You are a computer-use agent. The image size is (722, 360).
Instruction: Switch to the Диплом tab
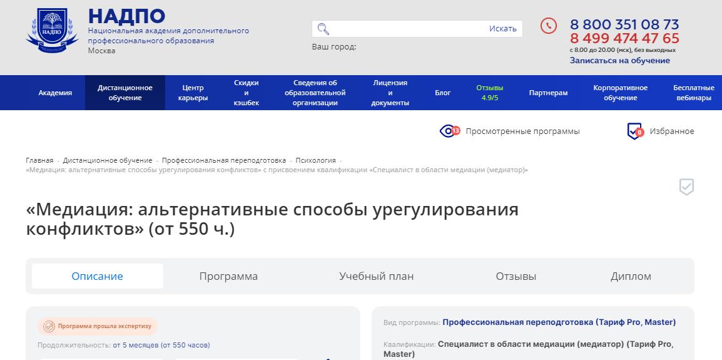coord(631,276)
